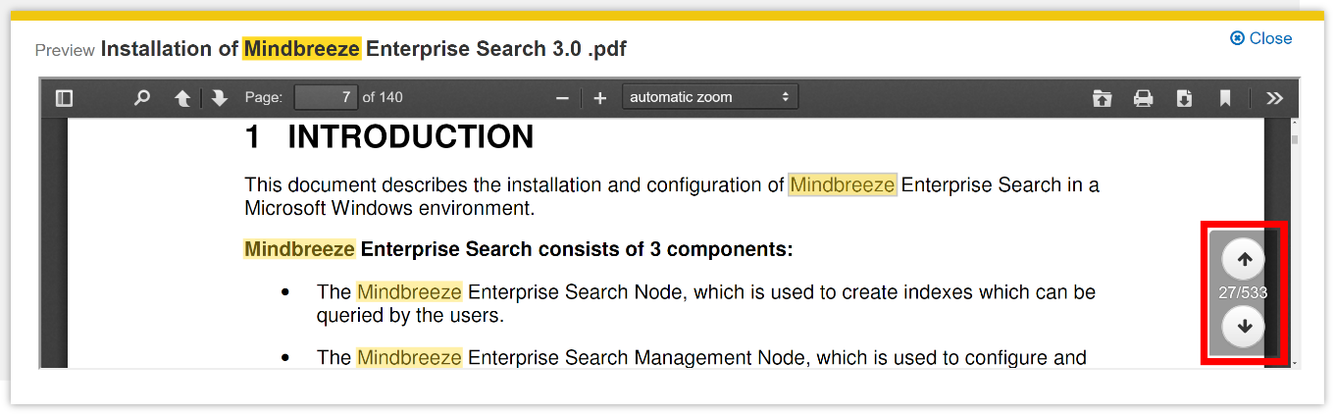The height and width of the screenshot is (415, 1335).
Task: Jump to next search hit arrow
Action: (x=1244, y=327)
